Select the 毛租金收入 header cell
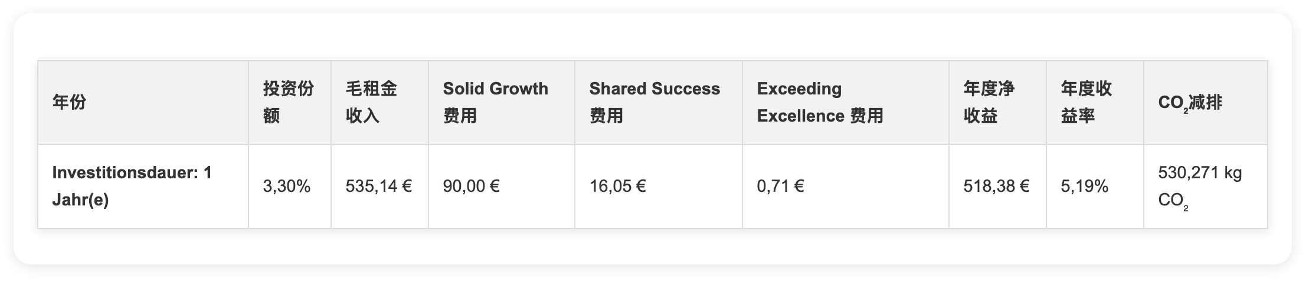Viewport: 1309px width, 281px height. [372, 102]
